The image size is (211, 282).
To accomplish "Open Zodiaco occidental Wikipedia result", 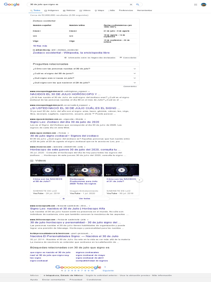I will point(71,53).
